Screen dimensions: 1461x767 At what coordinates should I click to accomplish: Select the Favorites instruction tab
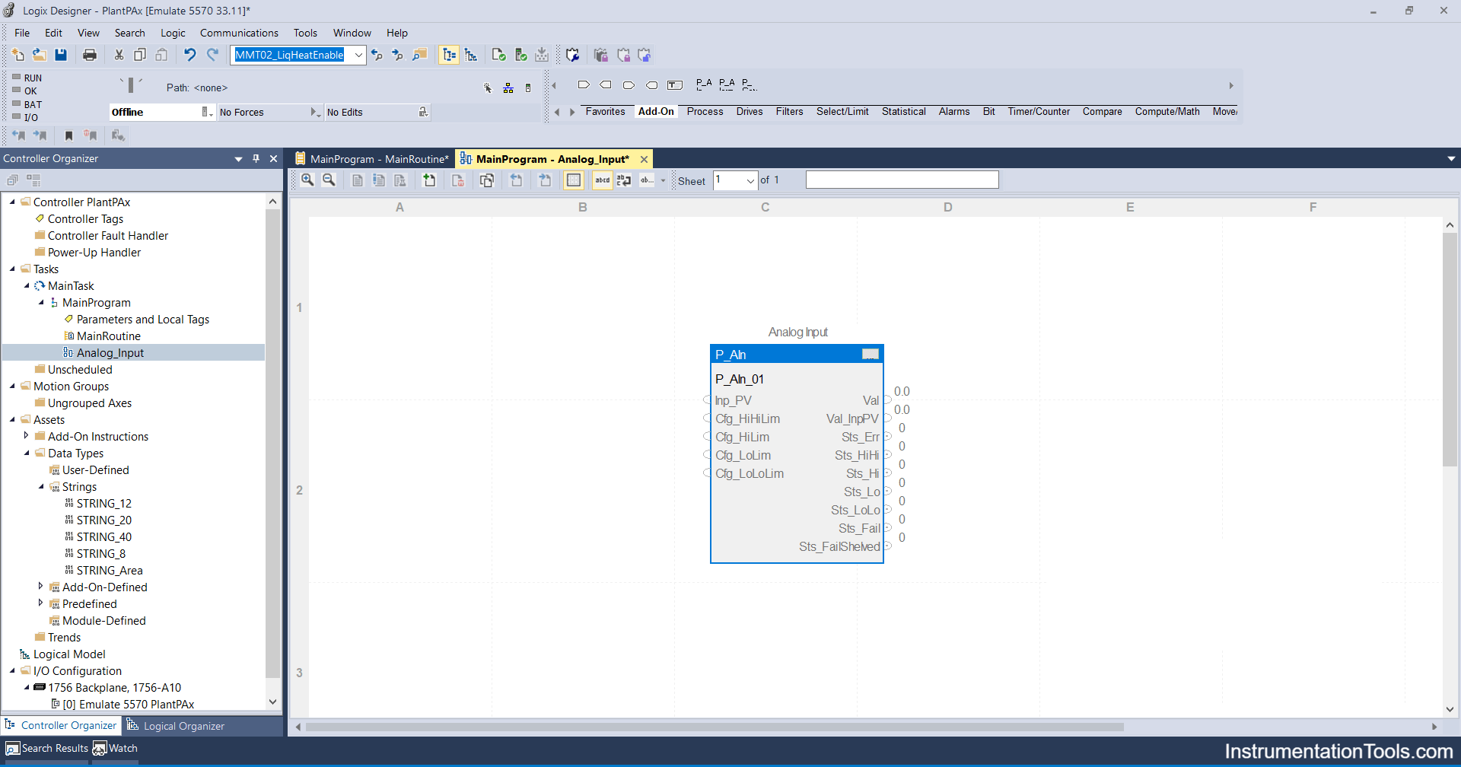tap(605, 111)
